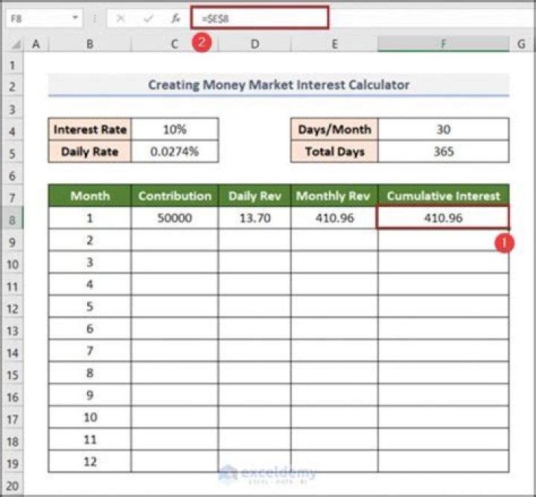Image resolution: width=536 pixels, height=497 pixels.
Task: Select column E header
Action: (334, 44)
